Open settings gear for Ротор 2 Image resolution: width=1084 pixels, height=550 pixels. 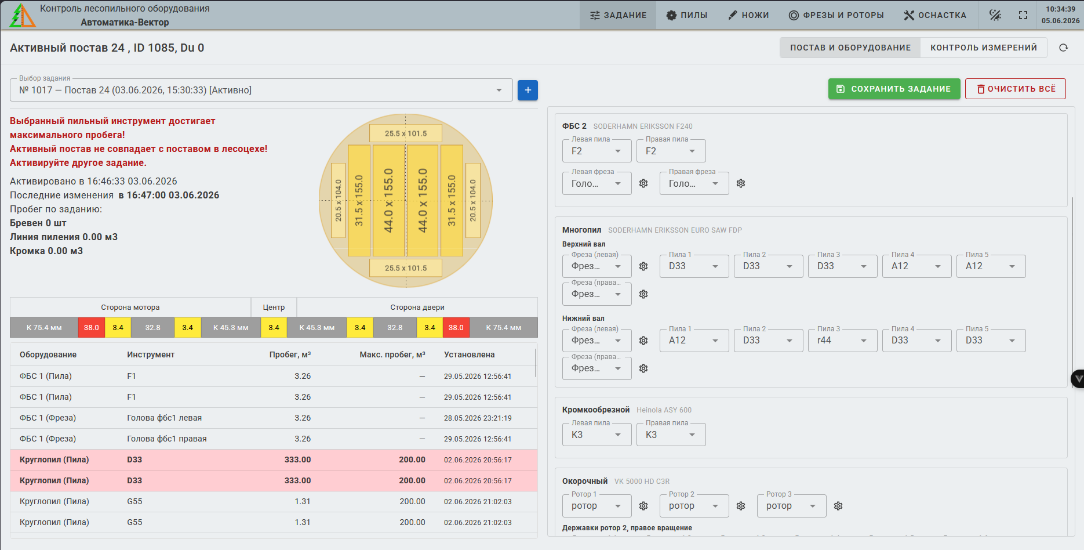click(741, 506)
